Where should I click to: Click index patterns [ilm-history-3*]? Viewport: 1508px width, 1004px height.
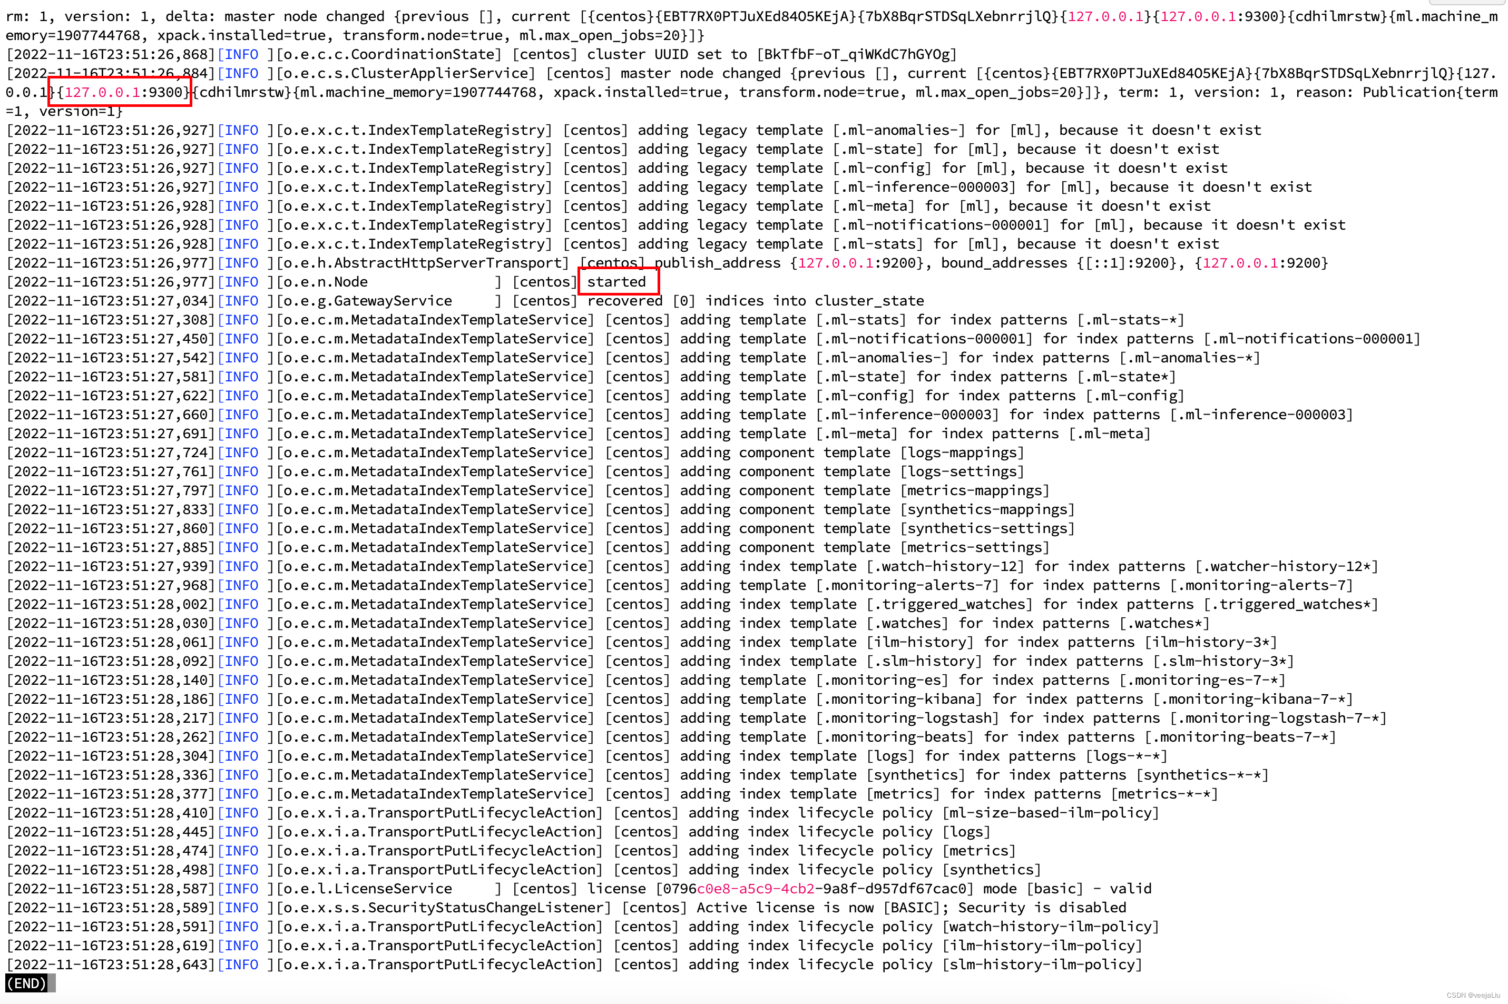1211,642
